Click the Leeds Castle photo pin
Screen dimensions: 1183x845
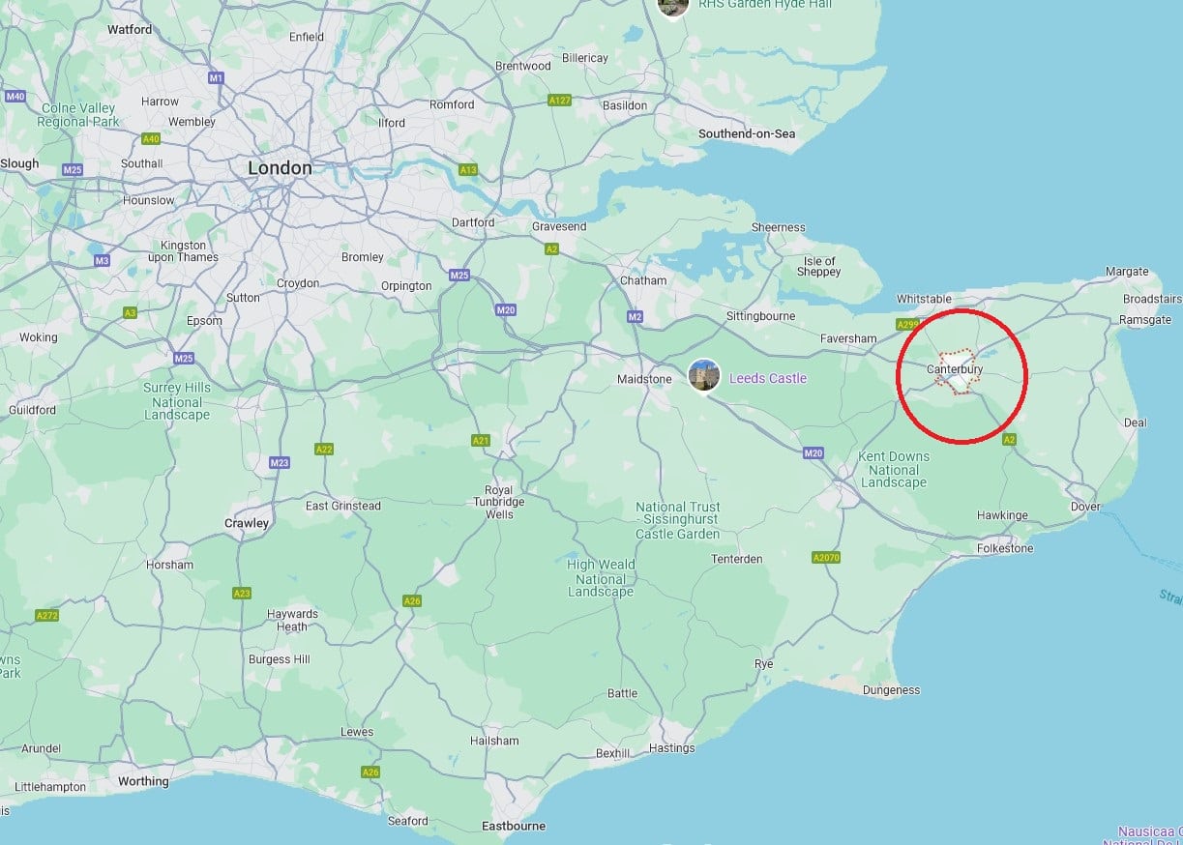coord(703,375)
